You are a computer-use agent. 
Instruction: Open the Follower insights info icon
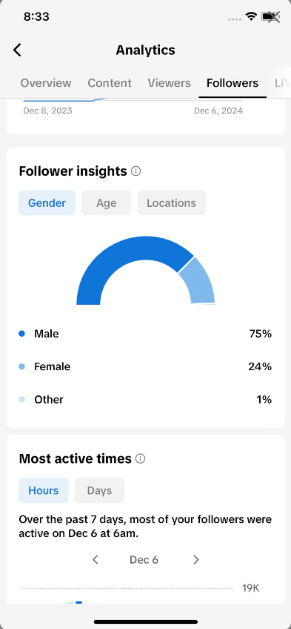pyautogui.click(x=136, y=171)
